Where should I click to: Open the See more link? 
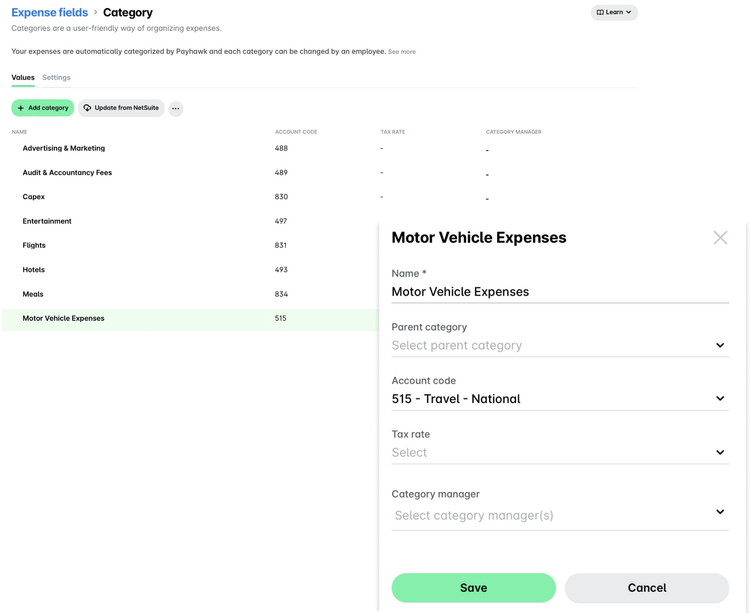pyautogui.click(x=401, y=52)
